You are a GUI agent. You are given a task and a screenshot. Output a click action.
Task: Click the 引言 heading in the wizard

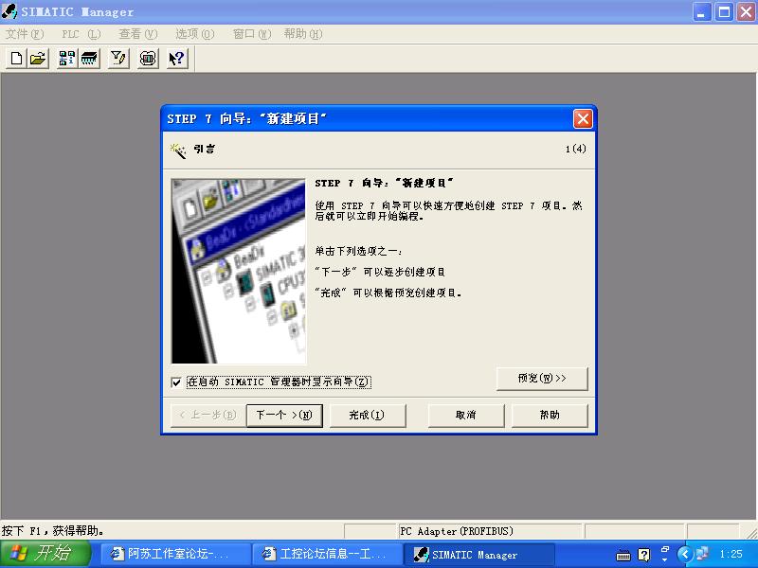point(205,149)
